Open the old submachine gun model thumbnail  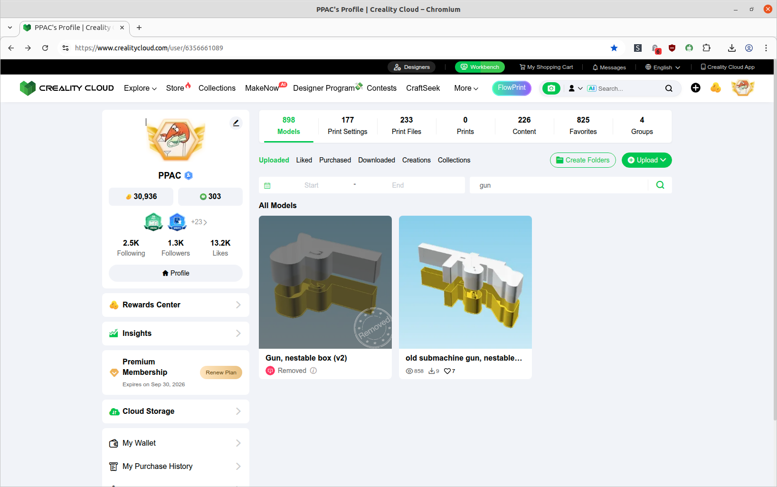coord(465,282)
